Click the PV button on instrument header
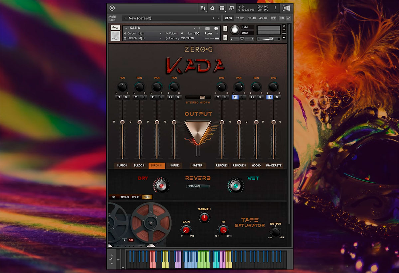 (284, 38)
